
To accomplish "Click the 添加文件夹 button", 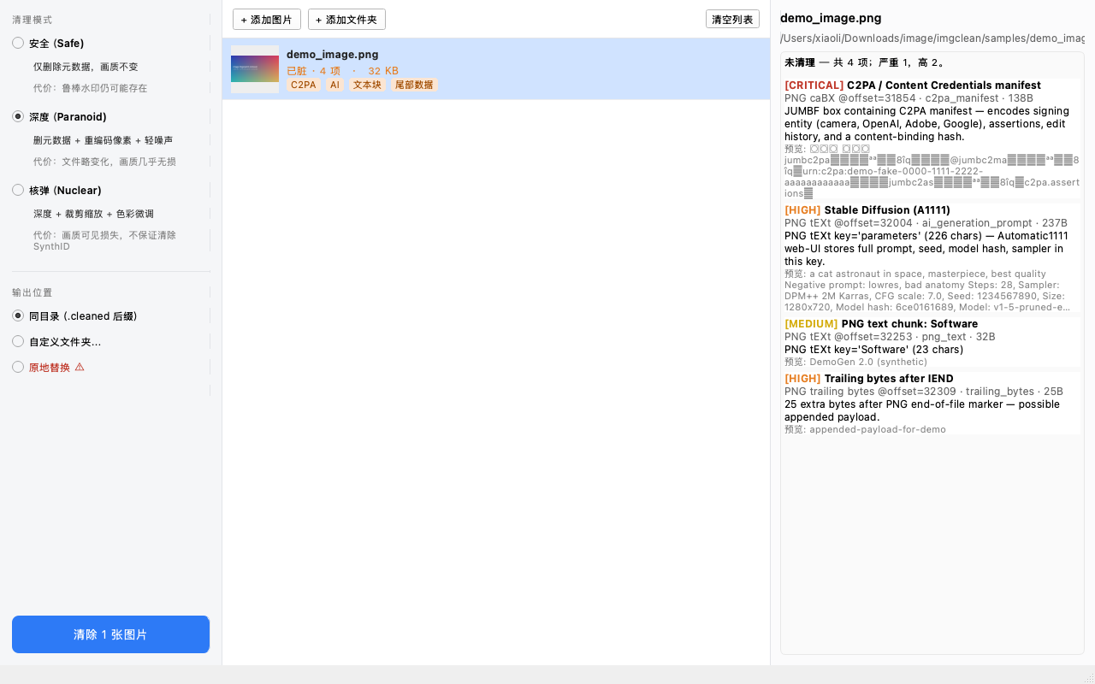I will tap(346, 20).
